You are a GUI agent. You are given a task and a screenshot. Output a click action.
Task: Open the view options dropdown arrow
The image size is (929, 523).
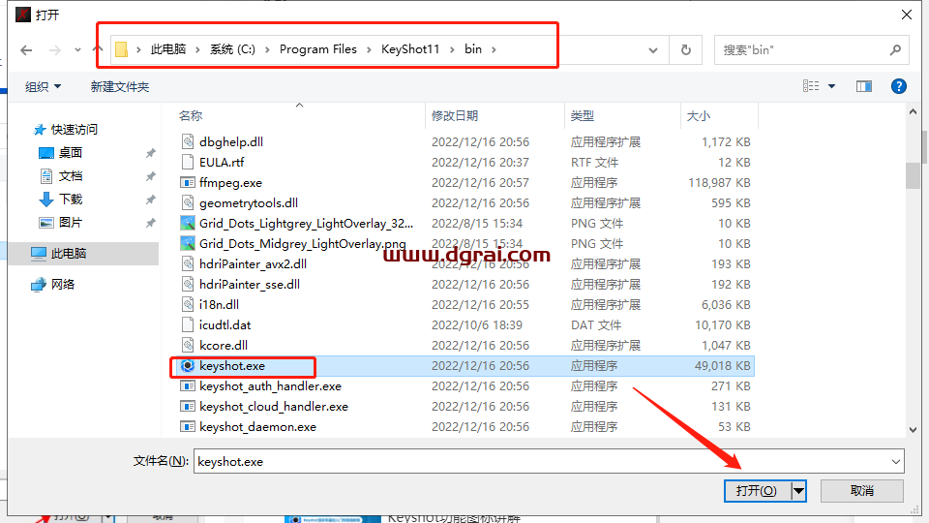(831, 86)
